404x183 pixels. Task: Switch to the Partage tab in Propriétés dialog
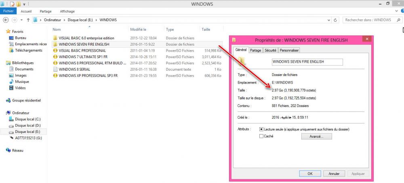tap(255, 50)
